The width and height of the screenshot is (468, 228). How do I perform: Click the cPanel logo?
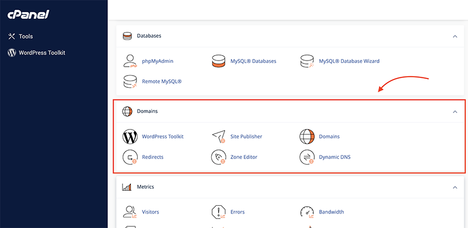coord(28,14)
